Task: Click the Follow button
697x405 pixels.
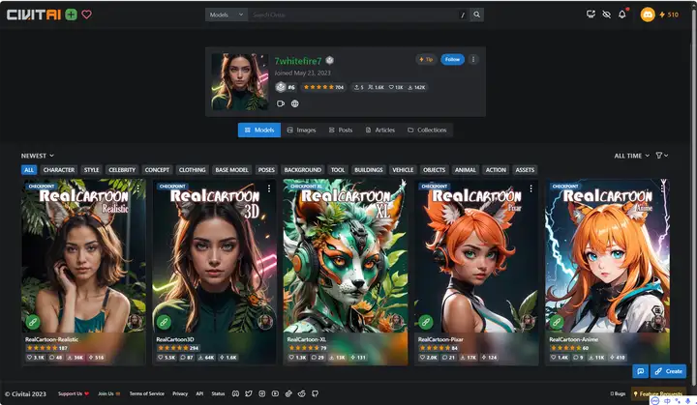Action: tap(452, 59)
